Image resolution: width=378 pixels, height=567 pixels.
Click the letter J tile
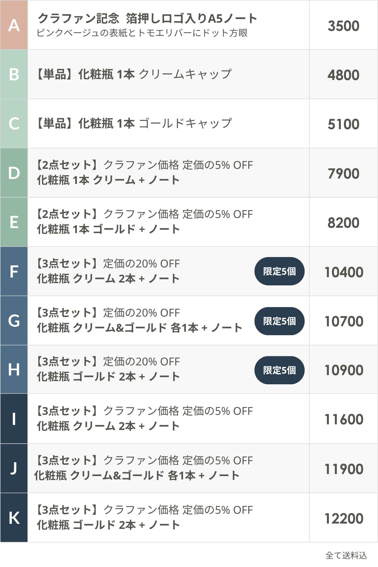[x=14, y=468]
